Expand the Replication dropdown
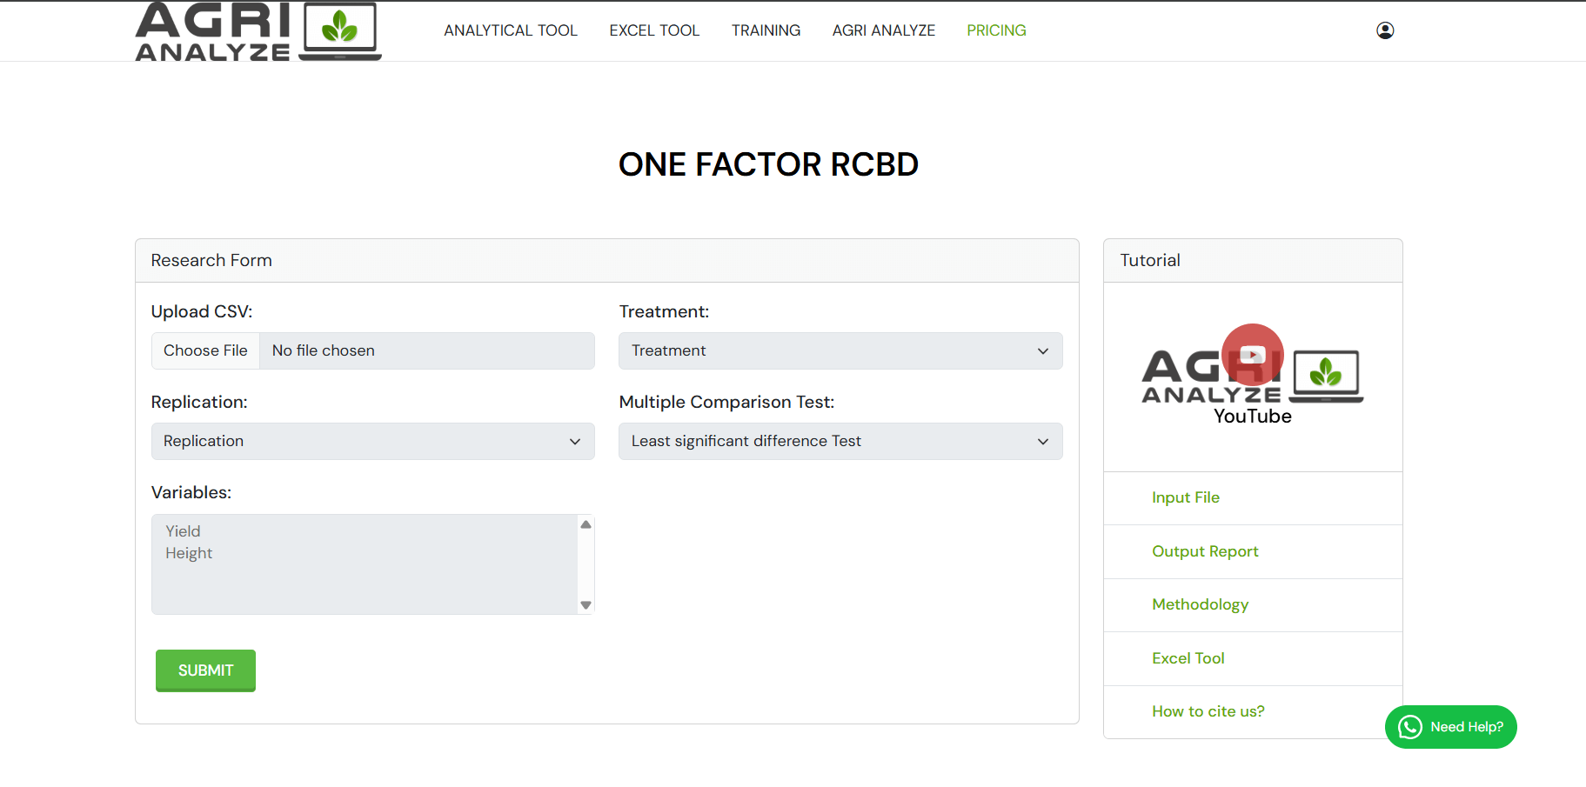1586x787 pixels. [372, 441]
